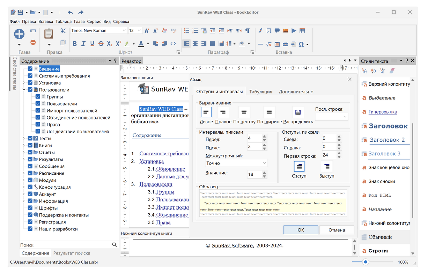The width and height of the screenshot is (428, 275).
Task: Click the Поиск search field
Action: pos(65,245)
